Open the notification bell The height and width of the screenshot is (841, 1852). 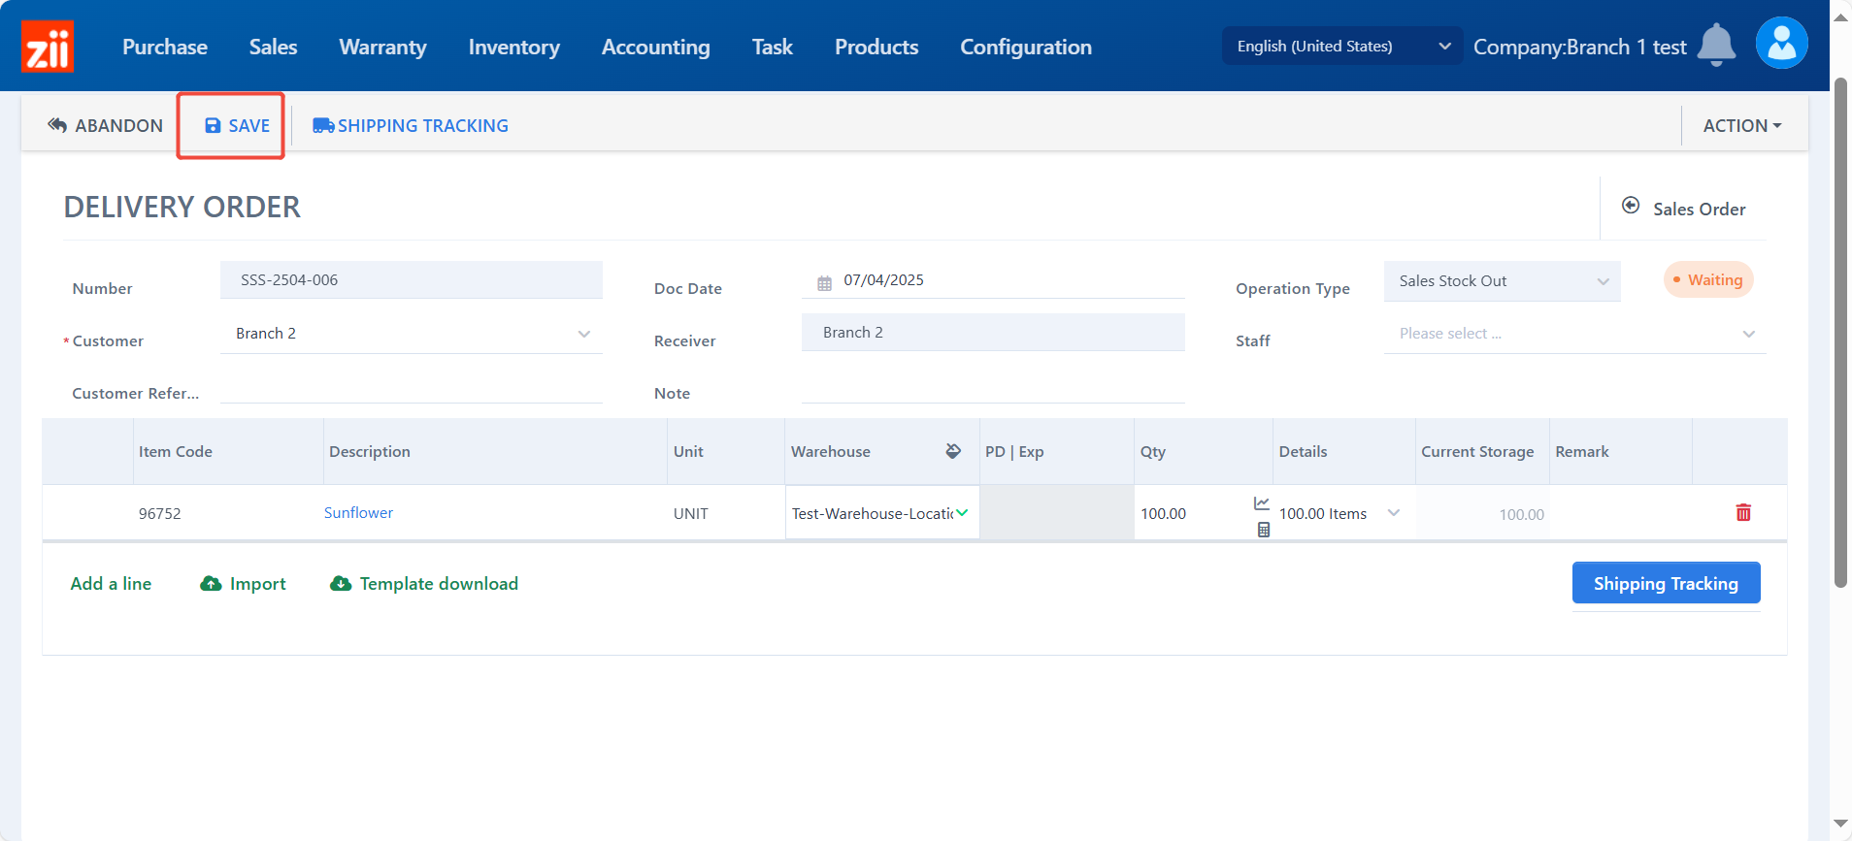click(1716, 45)
